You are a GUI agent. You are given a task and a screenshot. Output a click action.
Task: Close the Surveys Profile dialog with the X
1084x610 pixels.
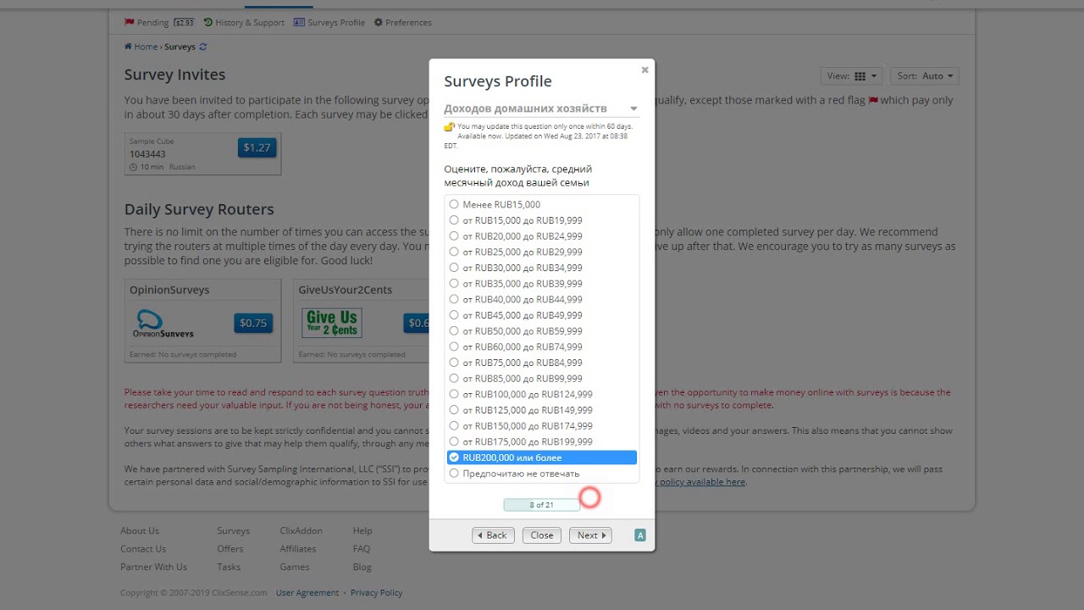click(644, 70)
